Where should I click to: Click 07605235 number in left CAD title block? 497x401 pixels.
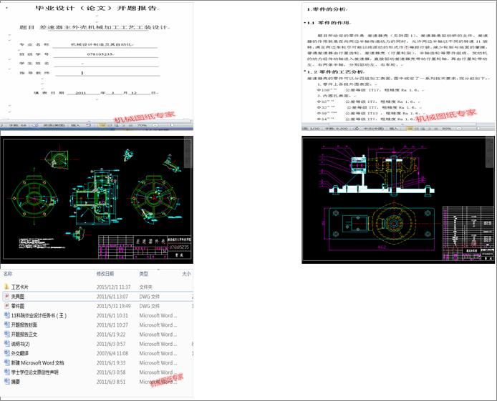(179, 247)
